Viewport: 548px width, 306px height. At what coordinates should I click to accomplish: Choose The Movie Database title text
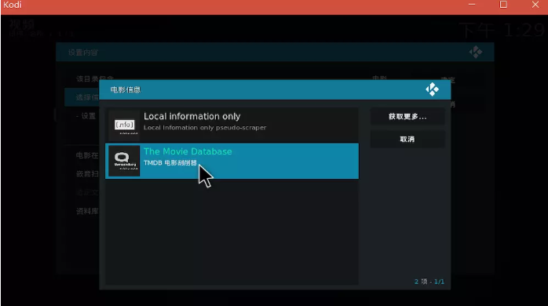pos(188,151)
